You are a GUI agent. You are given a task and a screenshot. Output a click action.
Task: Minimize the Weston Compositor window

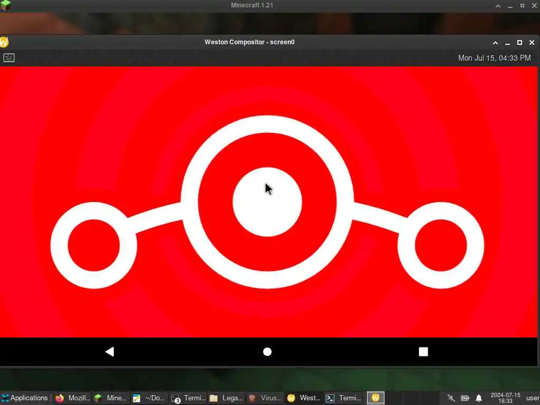tap(507, 43)
